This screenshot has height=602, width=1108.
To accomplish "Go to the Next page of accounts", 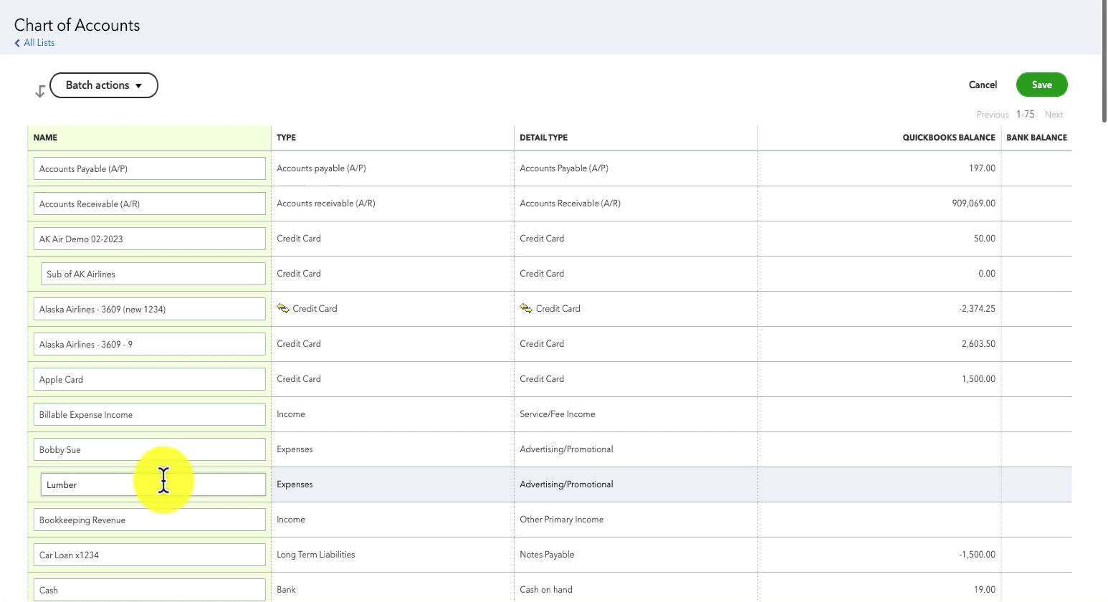I will point(1054,115).
